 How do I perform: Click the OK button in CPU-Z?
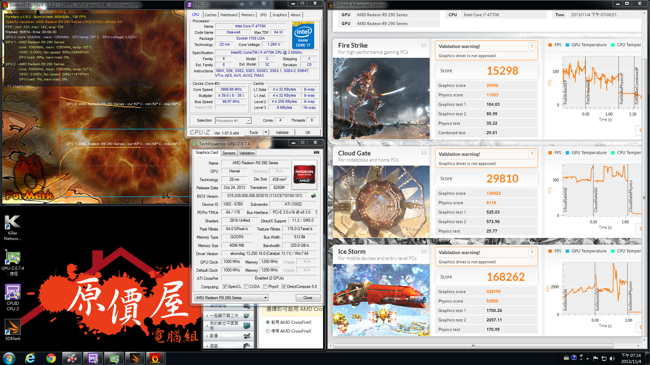(x=308, y=132)
